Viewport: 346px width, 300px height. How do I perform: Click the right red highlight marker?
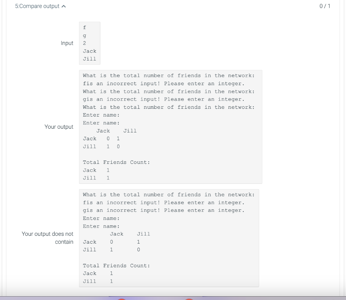[x=189, y=299]
